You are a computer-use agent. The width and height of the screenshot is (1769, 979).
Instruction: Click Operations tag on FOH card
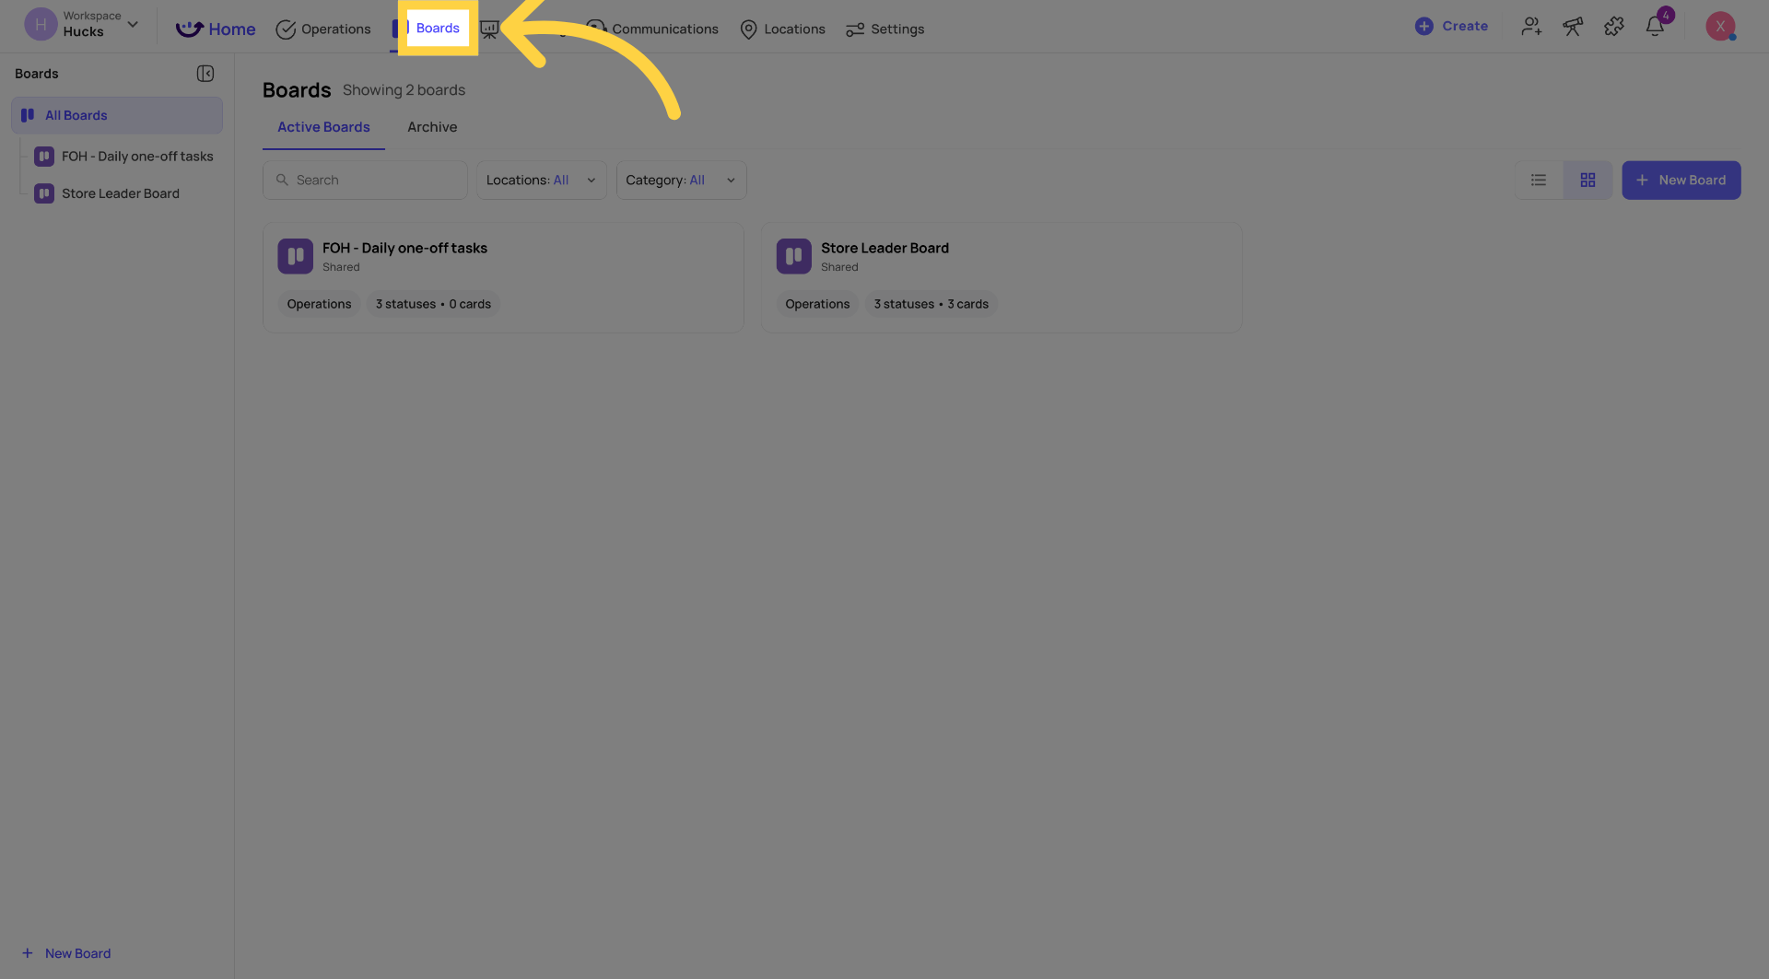tap(319, 304)
